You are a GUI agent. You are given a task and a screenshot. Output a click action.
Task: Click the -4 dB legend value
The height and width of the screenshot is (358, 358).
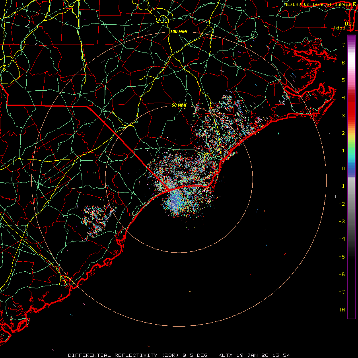click(342, 239)
